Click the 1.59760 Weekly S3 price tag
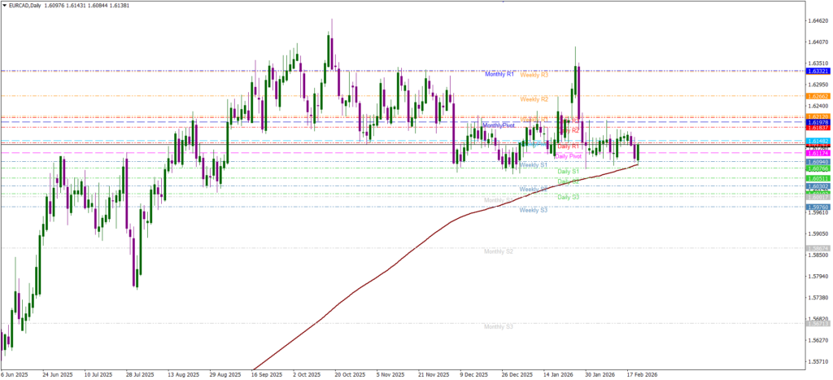Viewport: 833px width, 380px height. pyautogui.click(x=817, y=207)
